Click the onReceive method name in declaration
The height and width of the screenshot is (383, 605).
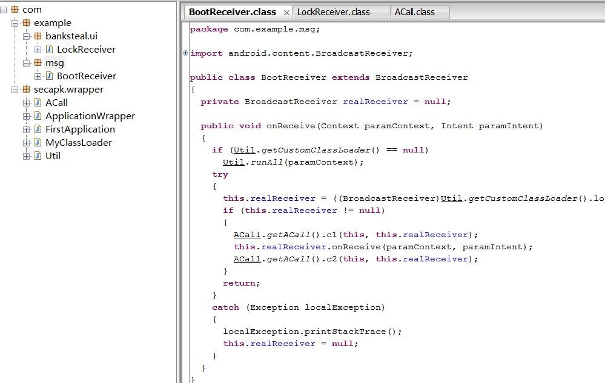(x=291, y=126)
